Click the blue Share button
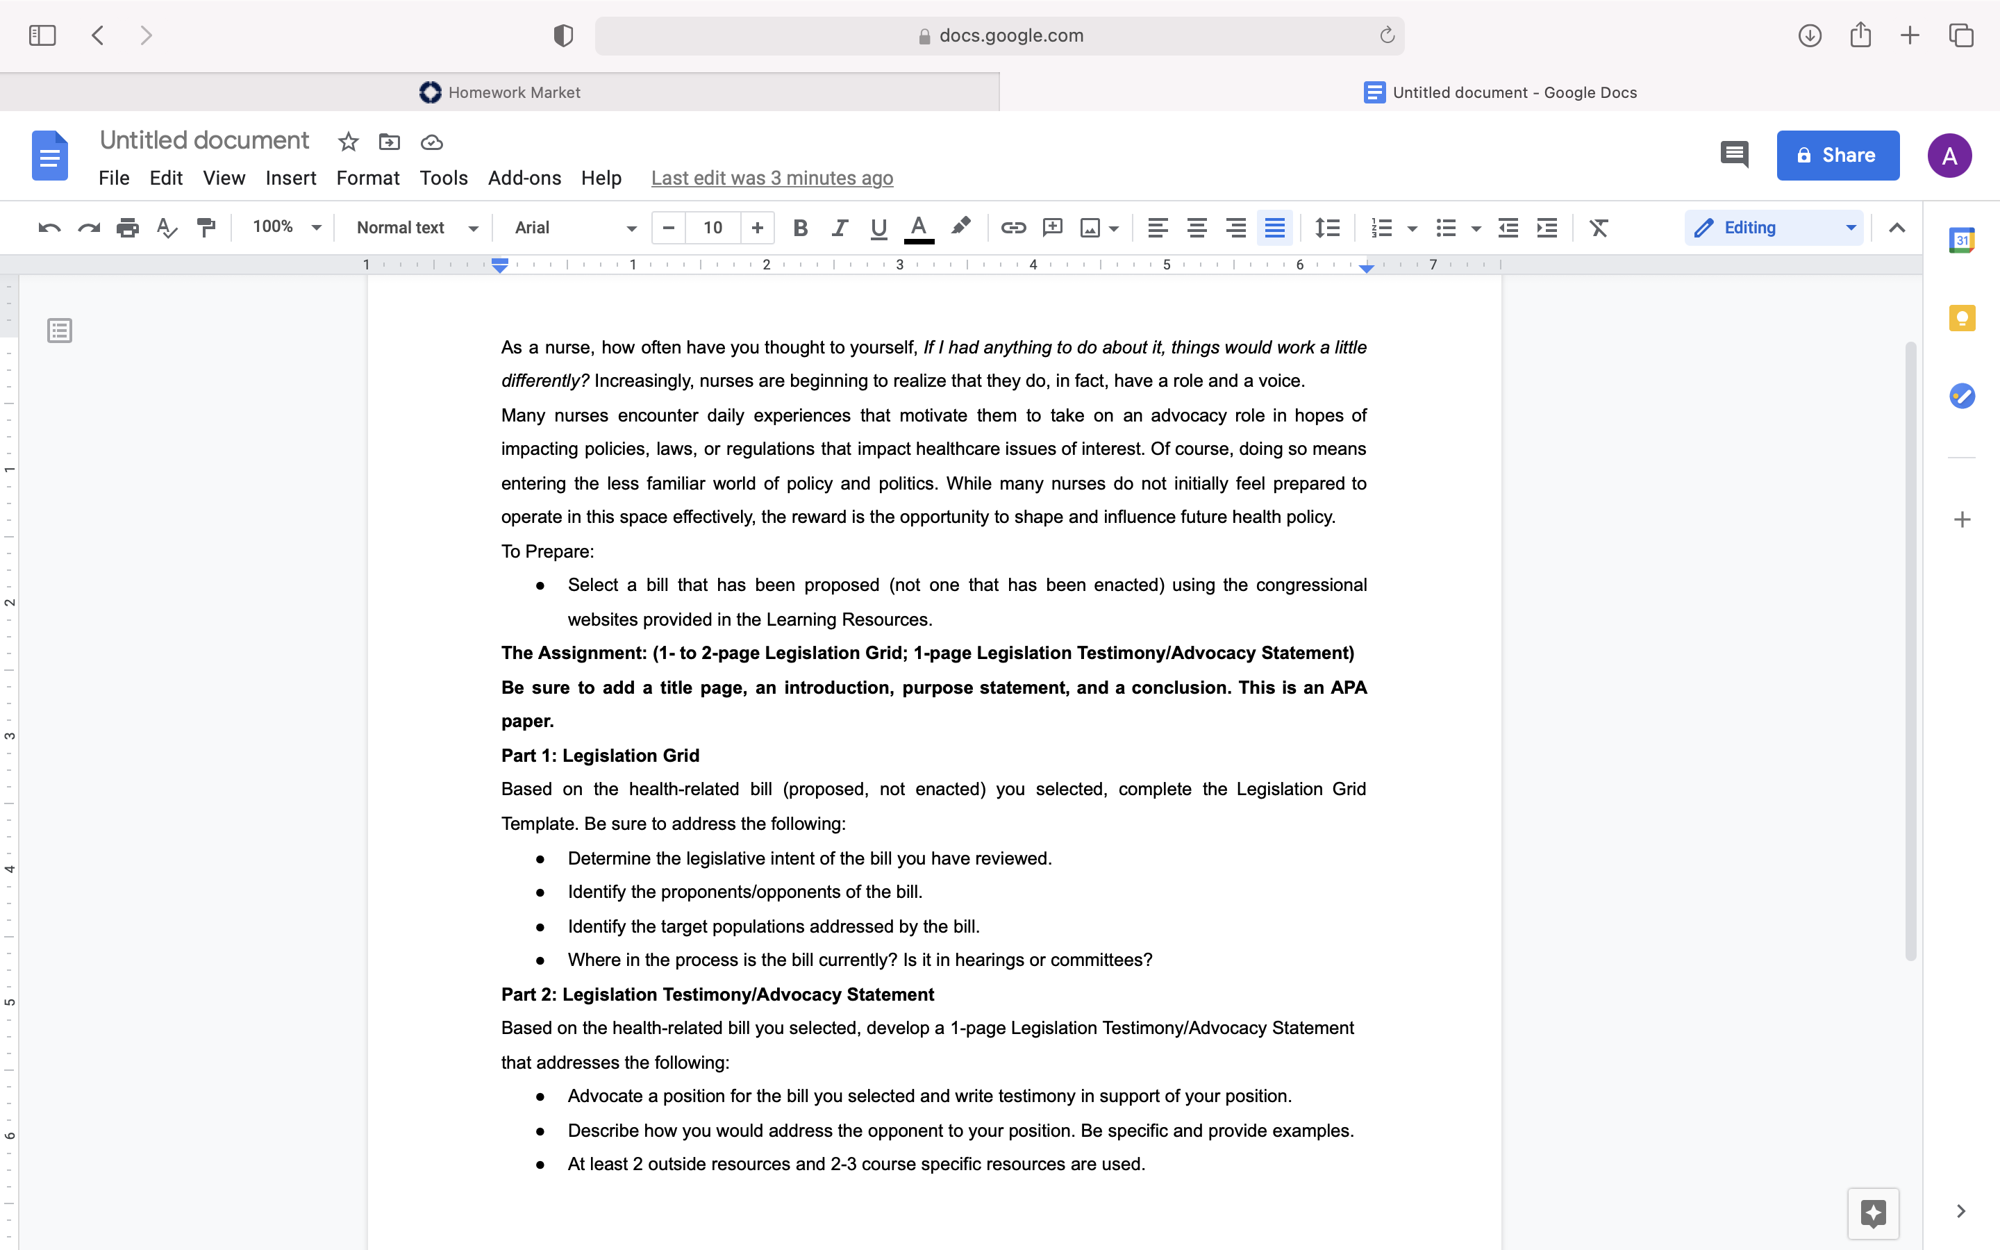The height and width of the screenshot is (1250, 2000). point(1838,155)
